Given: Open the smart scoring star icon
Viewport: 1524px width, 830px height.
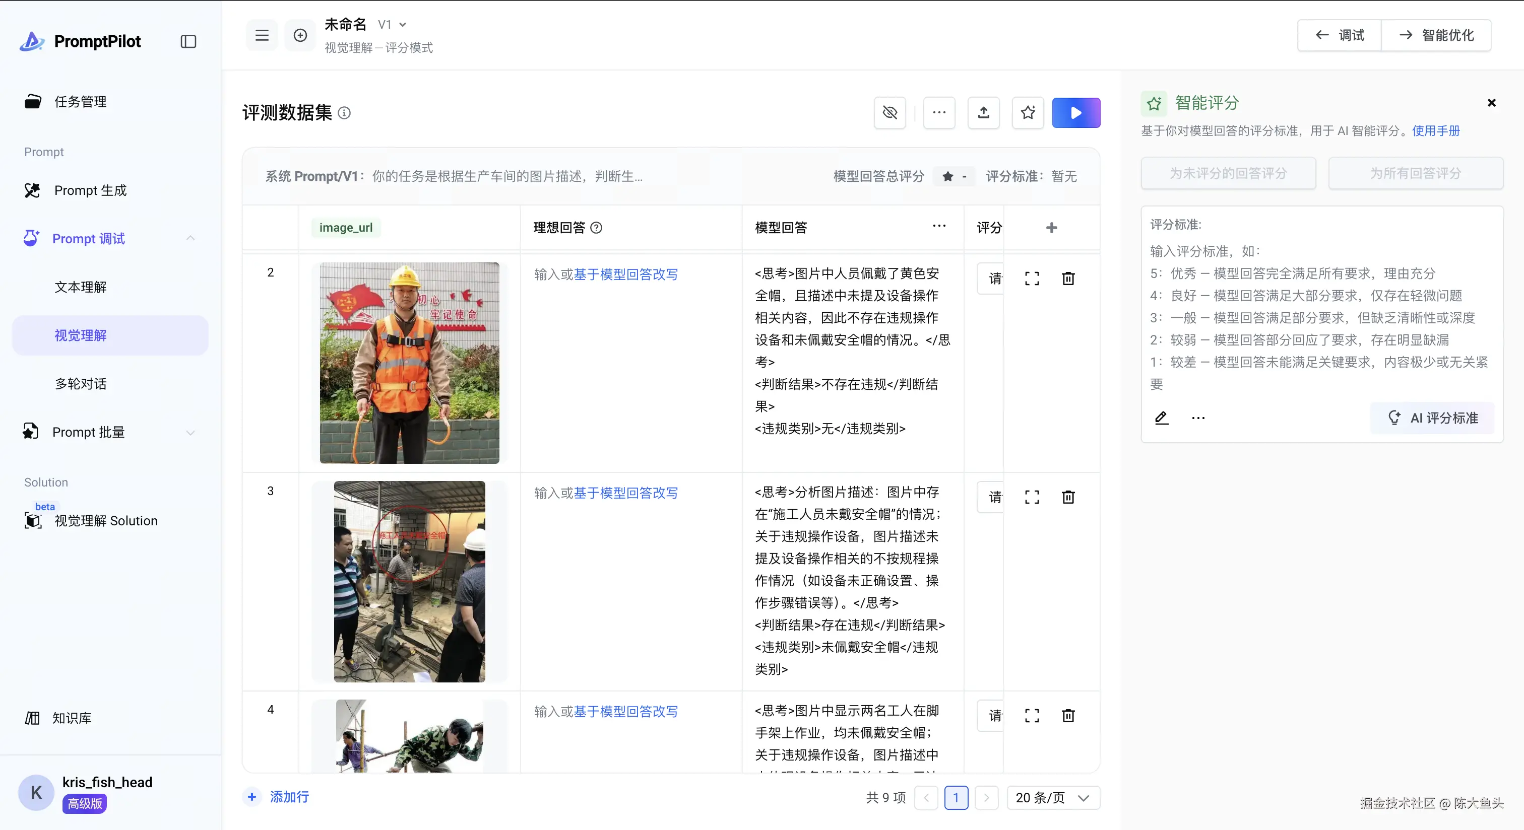Looking at the screenshot, I should tap(1028, 112).
